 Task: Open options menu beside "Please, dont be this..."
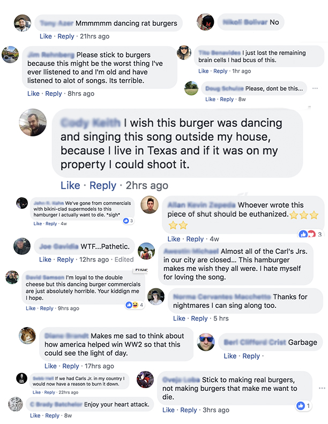pyautogui.click(x=315, y=88)
